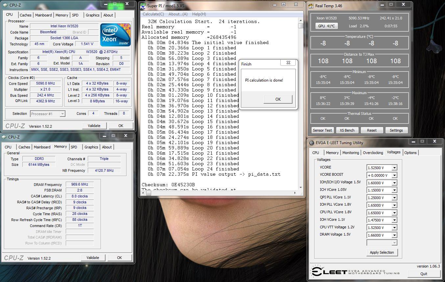Switch to the SPD tab in the top CPU-Z window
Viewport: 445px width, 282px height.
(x=75, y=15)
